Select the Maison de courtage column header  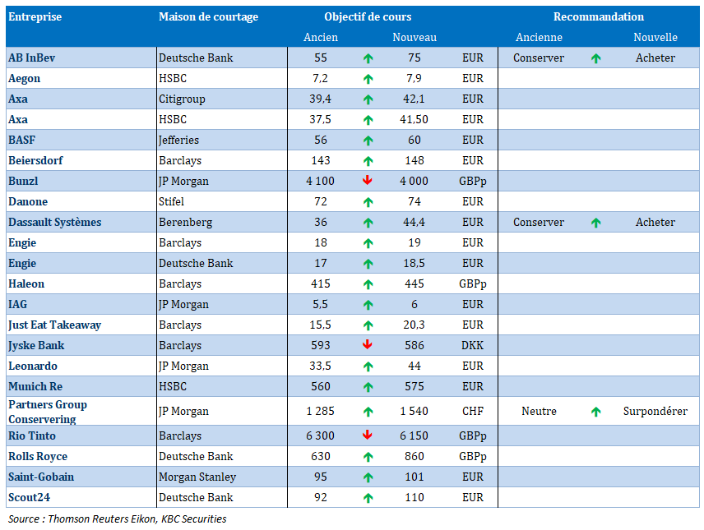pyautogui.click(x=208, y=16)
